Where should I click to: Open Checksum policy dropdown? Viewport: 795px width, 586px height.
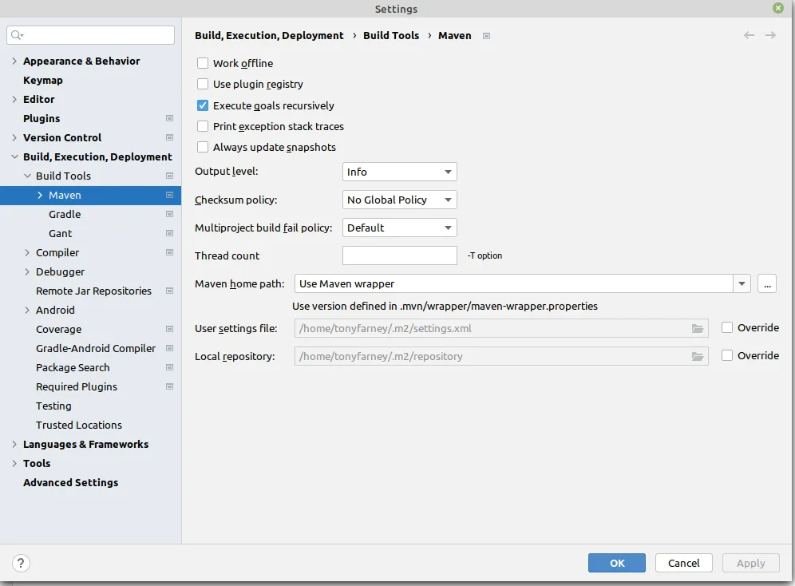point(399,200)
